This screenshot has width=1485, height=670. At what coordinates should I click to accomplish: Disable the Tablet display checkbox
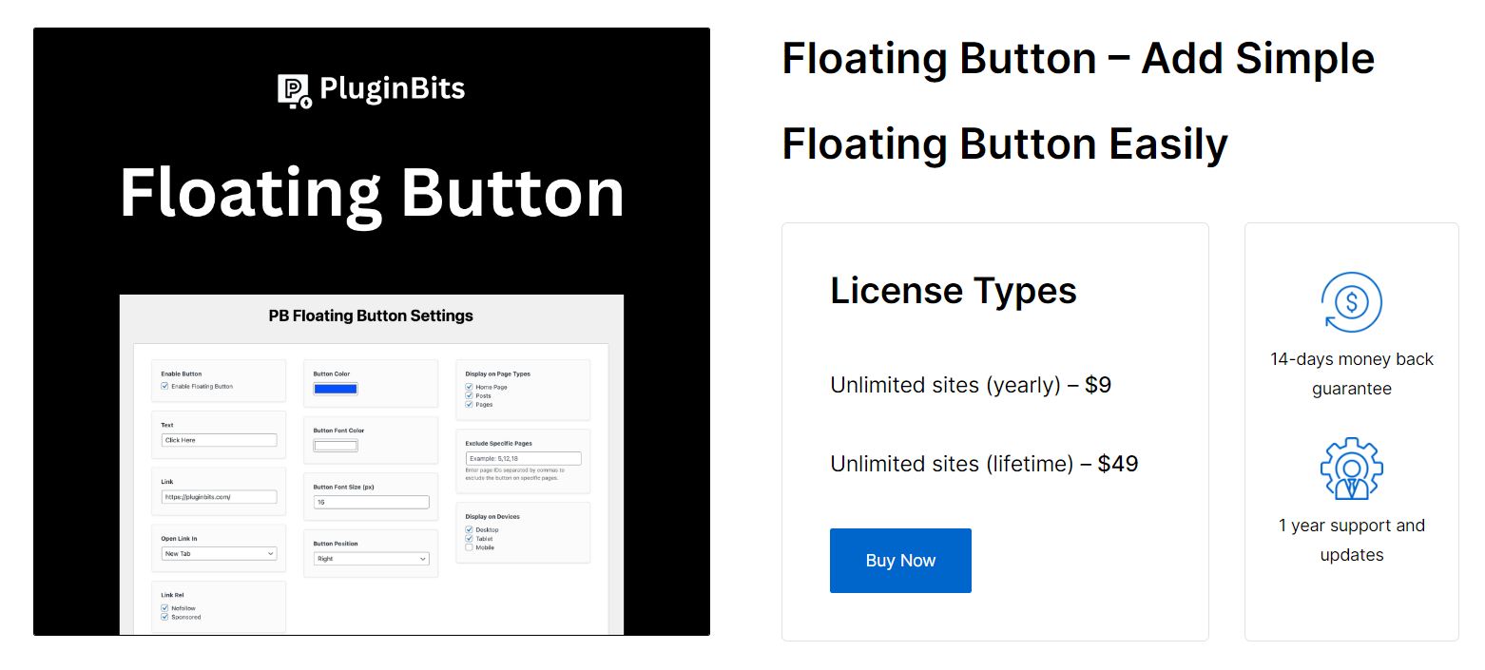469,539
